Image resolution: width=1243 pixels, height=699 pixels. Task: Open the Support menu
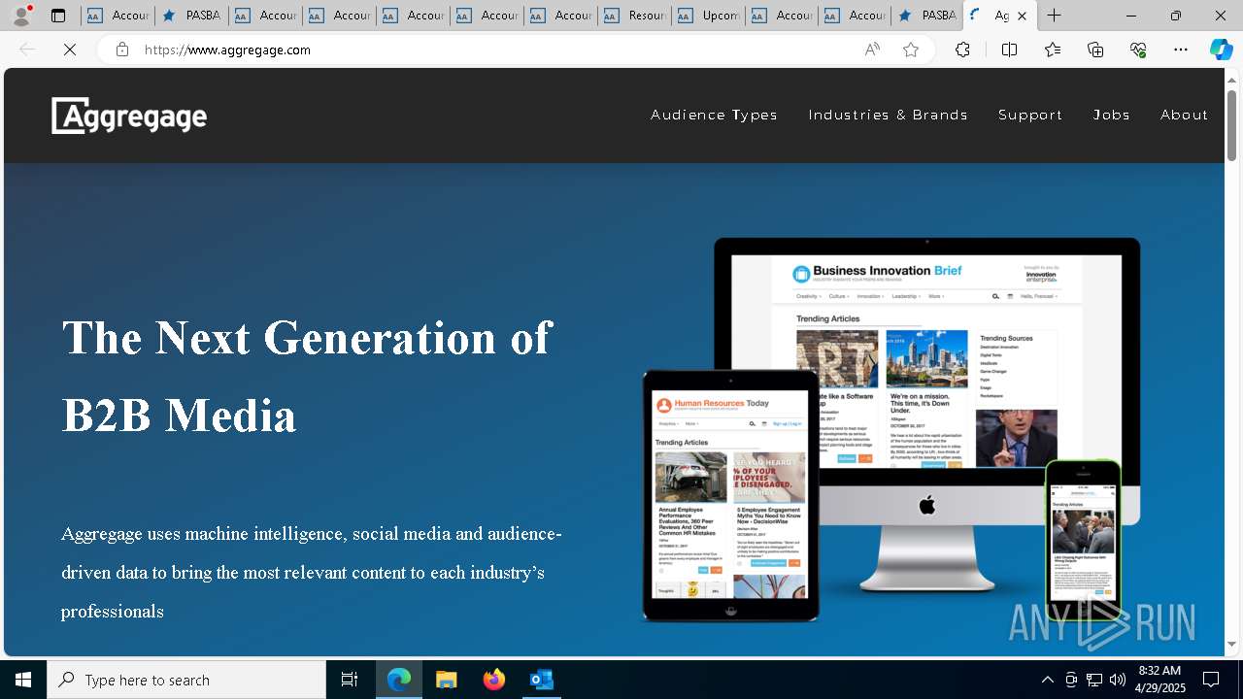[1030, 115]
